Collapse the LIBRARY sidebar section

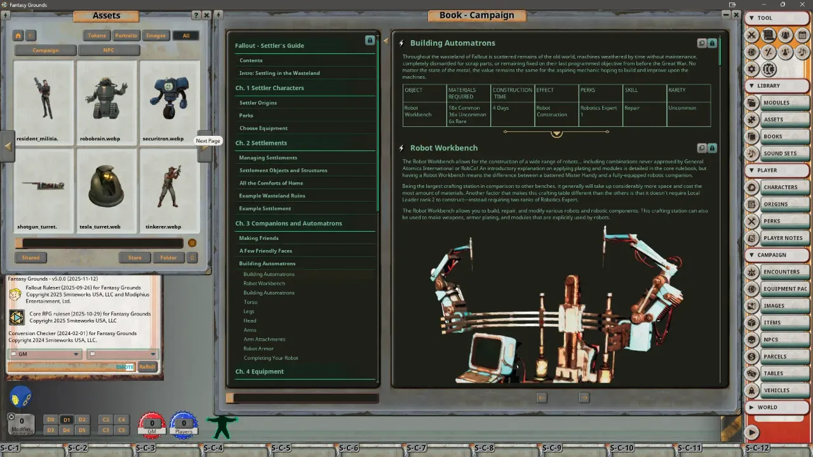(777, 86)
